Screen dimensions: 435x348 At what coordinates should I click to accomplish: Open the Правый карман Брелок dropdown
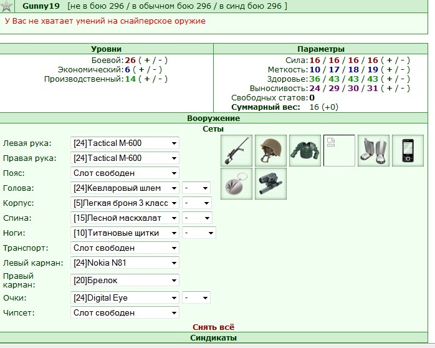125,281
